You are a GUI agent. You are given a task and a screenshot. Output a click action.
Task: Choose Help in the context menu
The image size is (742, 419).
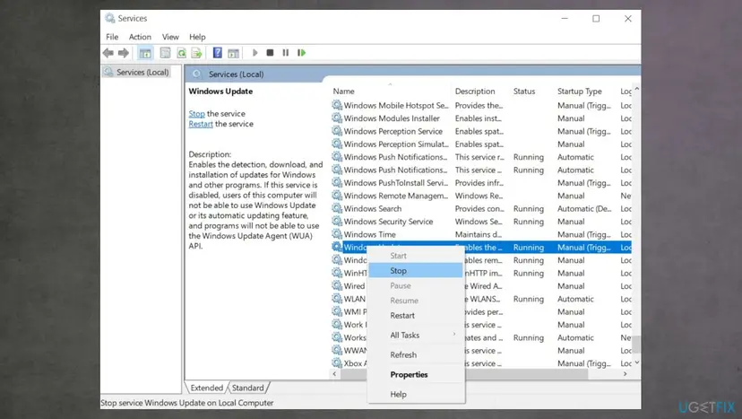point(416,394)
